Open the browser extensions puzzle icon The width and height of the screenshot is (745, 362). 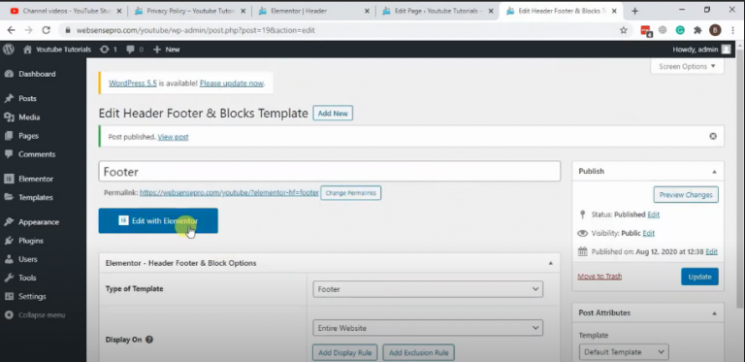click(697, 30)
